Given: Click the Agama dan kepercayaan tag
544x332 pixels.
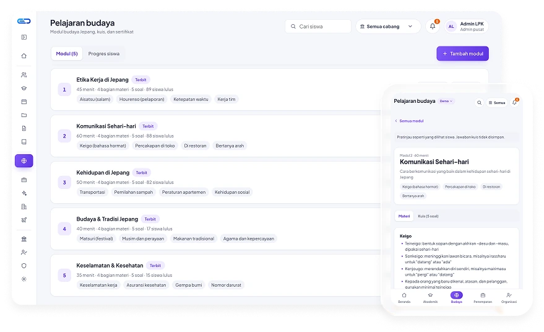Looking at the screenshot, I should [248, 239].
